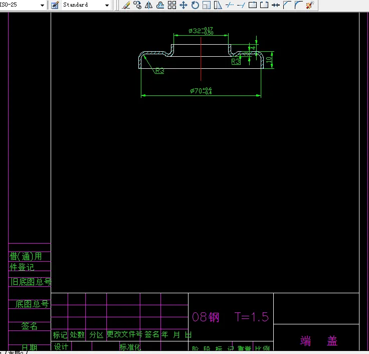Image resolution: width=369 pixels, height=354 pixels.
Task: Select the Break at Point tool
Action: pos(253,5)
